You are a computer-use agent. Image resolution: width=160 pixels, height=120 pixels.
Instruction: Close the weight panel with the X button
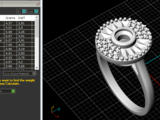(38, 3)
